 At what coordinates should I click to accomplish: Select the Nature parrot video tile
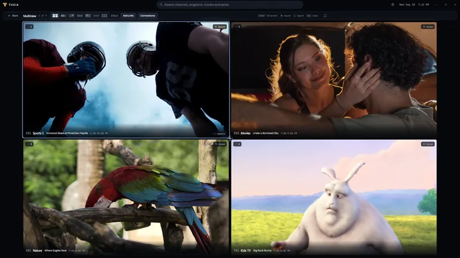(126, 197)
